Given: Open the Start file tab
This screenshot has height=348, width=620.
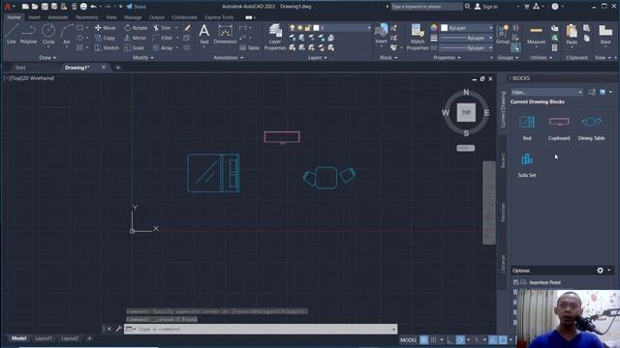Looking at the screenshot, I should 20,68.
